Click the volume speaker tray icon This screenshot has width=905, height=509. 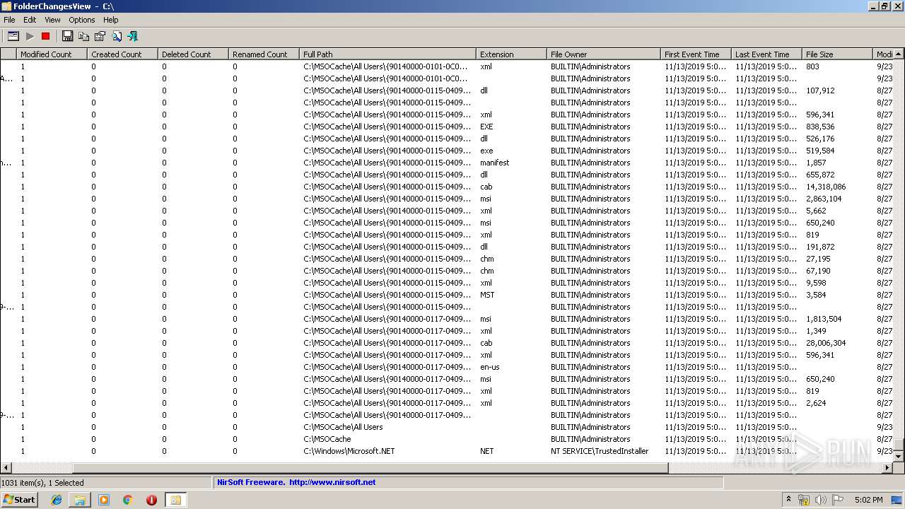point(820,500)
